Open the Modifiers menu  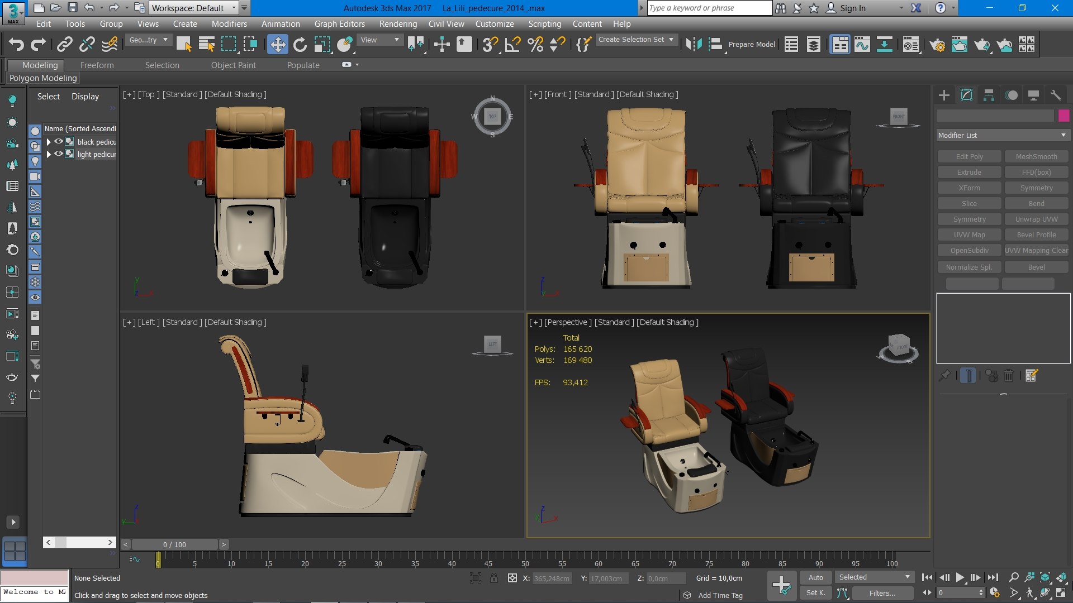229,23
